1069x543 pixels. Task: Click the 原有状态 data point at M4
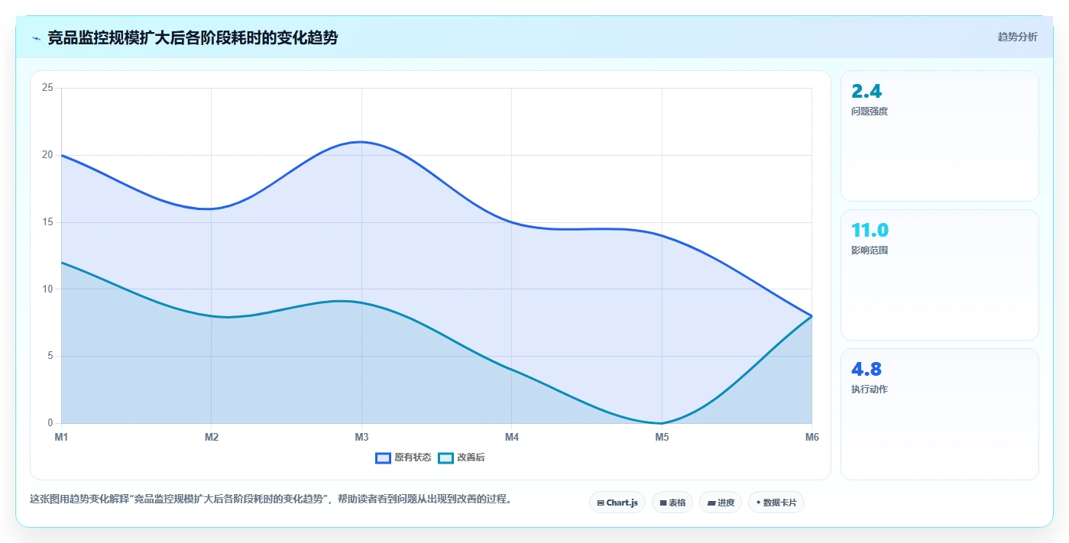click(512, 222)
